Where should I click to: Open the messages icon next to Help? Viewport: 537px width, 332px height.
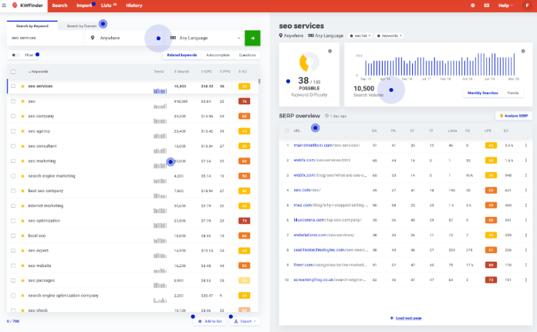[x=487, y=5]
